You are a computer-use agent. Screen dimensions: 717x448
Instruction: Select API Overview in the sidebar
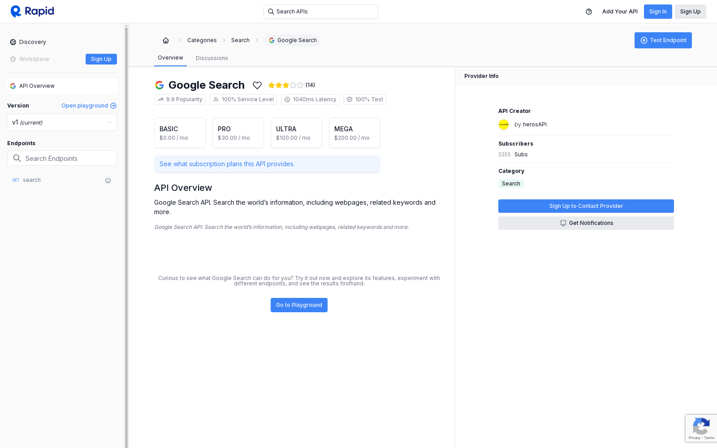62,86
